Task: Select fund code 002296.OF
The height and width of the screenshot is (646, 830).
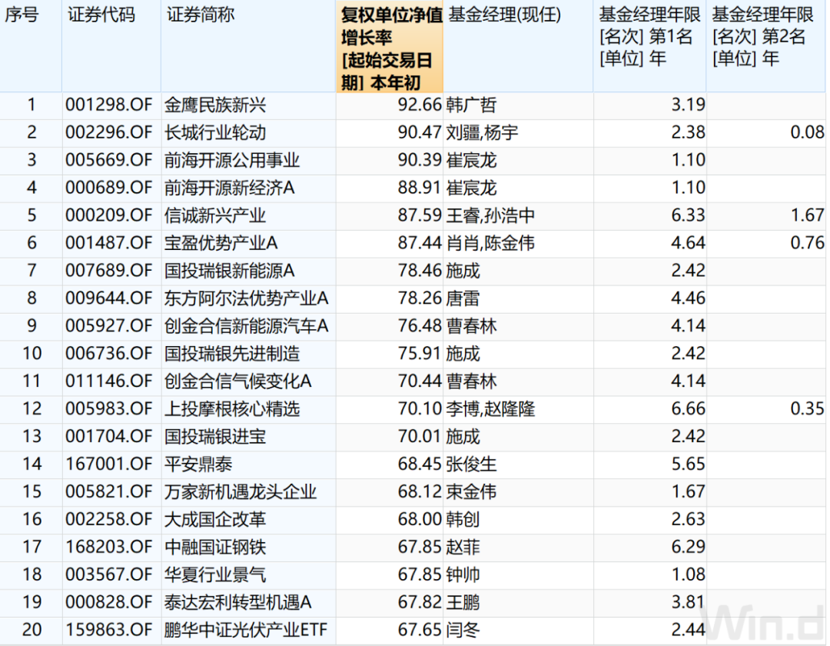Action: [x=109, y=132]
